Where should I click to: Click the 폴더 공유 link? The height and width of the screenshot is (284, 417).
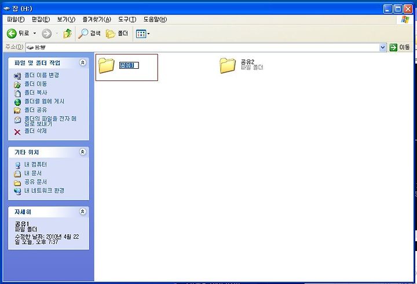pos(36,110)
